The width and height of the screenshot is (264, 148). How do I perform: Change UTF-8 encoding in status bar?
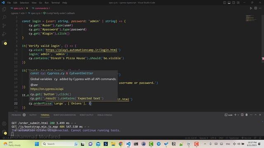[213, 138]
